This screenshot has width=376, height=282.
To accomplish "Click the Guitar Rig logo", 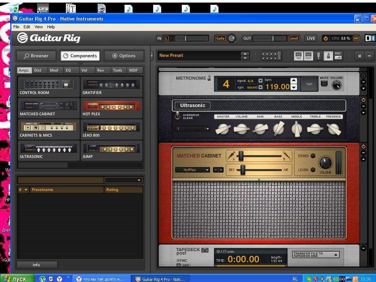I will (49, 38).
